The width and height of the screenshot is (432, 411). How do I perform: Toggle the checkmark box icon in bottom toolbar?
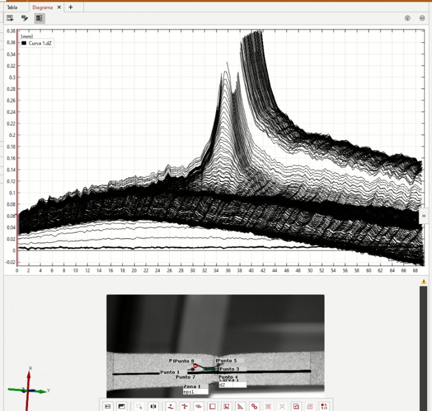pyautogui.click(x=296, y=406)
